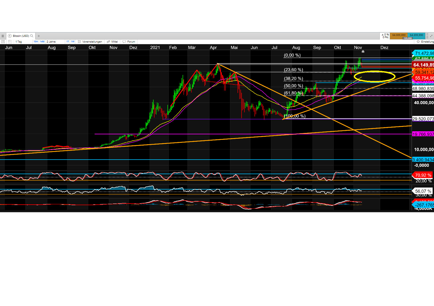The width and height of the screenshot is (434, 306).
Task: Click the red 64.149,89 price label
Action: click(x=423, y=65)
